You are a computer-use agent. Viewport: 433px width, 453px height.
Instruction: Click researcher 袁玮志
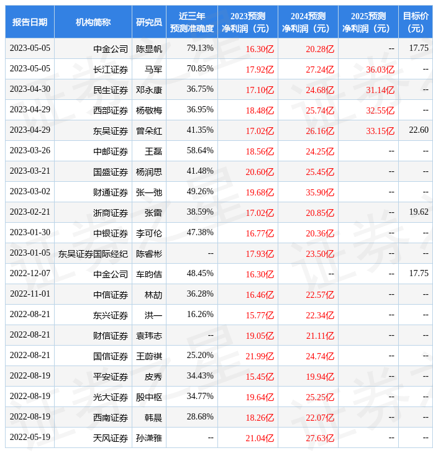[x=149, y=336]
